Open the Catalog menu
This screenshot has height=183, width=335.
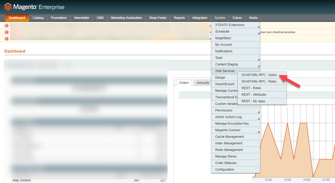38,18
